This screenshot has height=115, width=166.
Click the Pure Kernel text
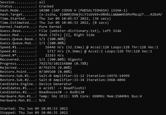coord(50,27)
